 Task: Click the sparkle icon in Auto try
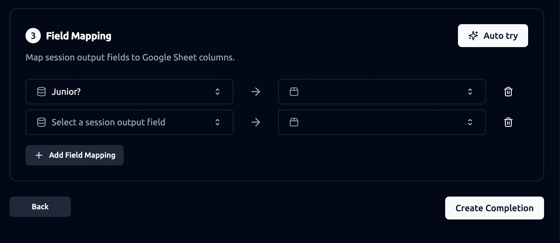coord(473,36)
